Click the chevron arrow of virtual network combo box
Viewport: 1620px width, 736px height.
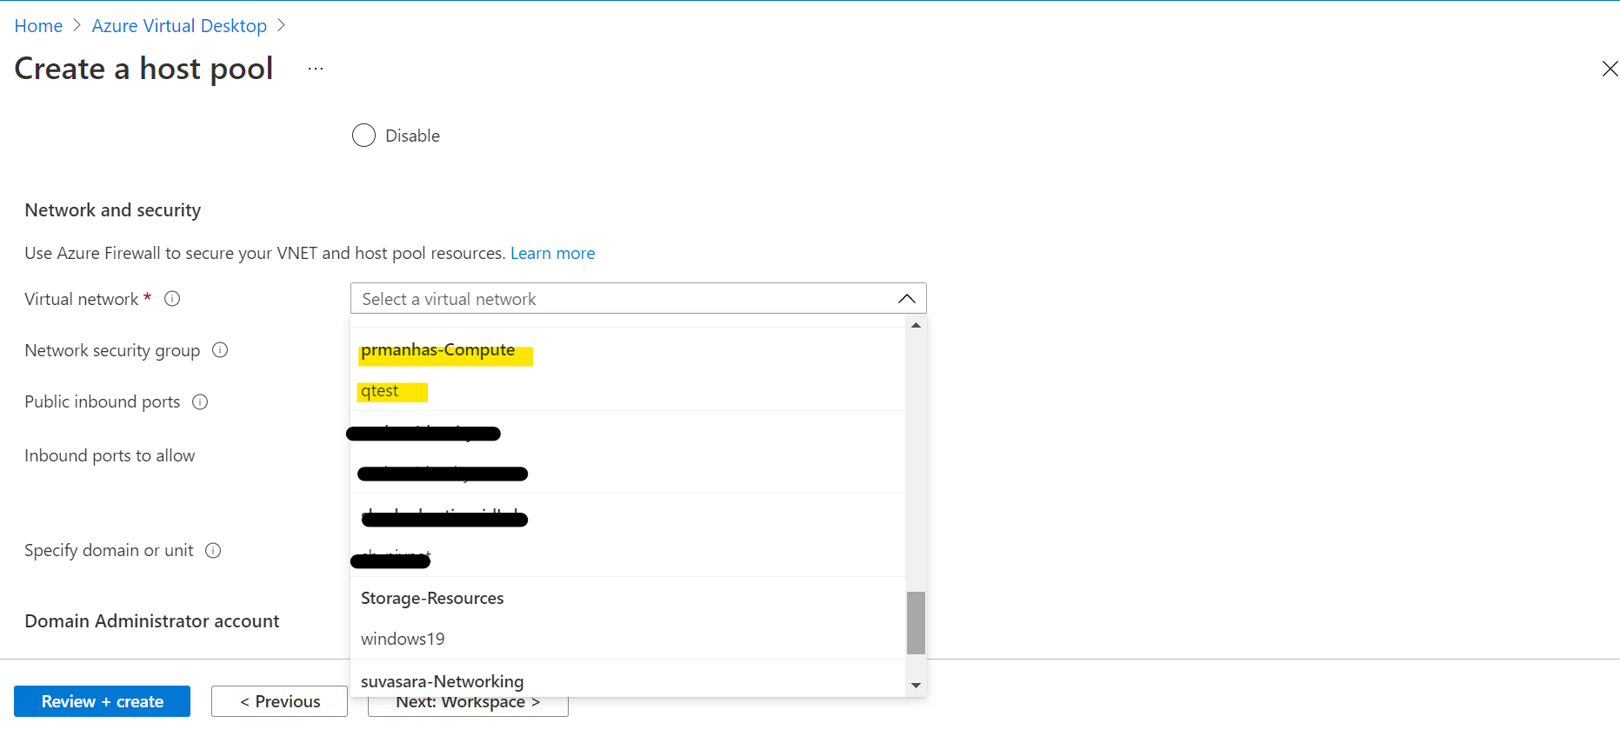pyautogui.click(x=906, y=299)
